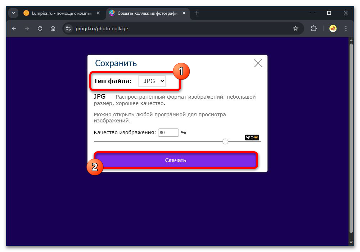Viewport: 360px width, 252px height.
Task: Open a new browser tab
Action: coord(197,13)
